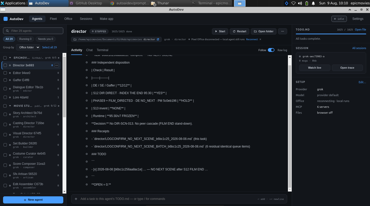Collapse the MOVIE STU group triangle
The height and width of the screenshot is (206, 370).
(x=10, y=106)
